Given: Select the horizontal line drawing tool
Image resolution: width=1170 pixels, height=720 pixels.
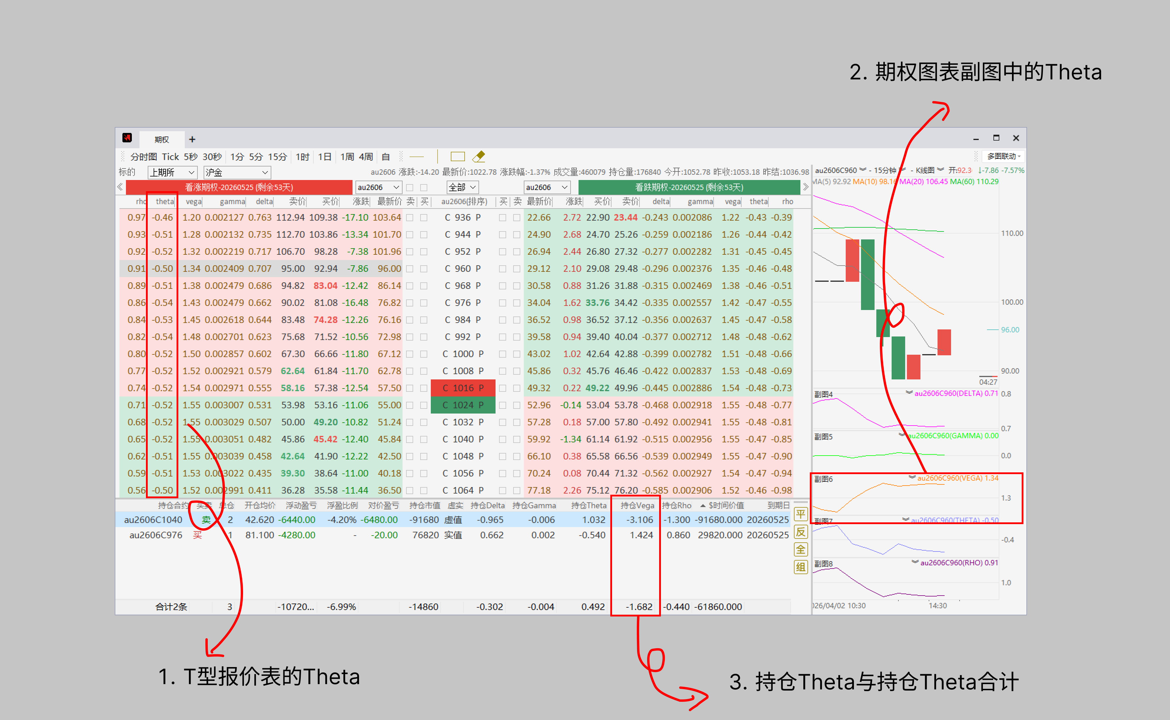Looking at the screenshot, I should point(416,157).
